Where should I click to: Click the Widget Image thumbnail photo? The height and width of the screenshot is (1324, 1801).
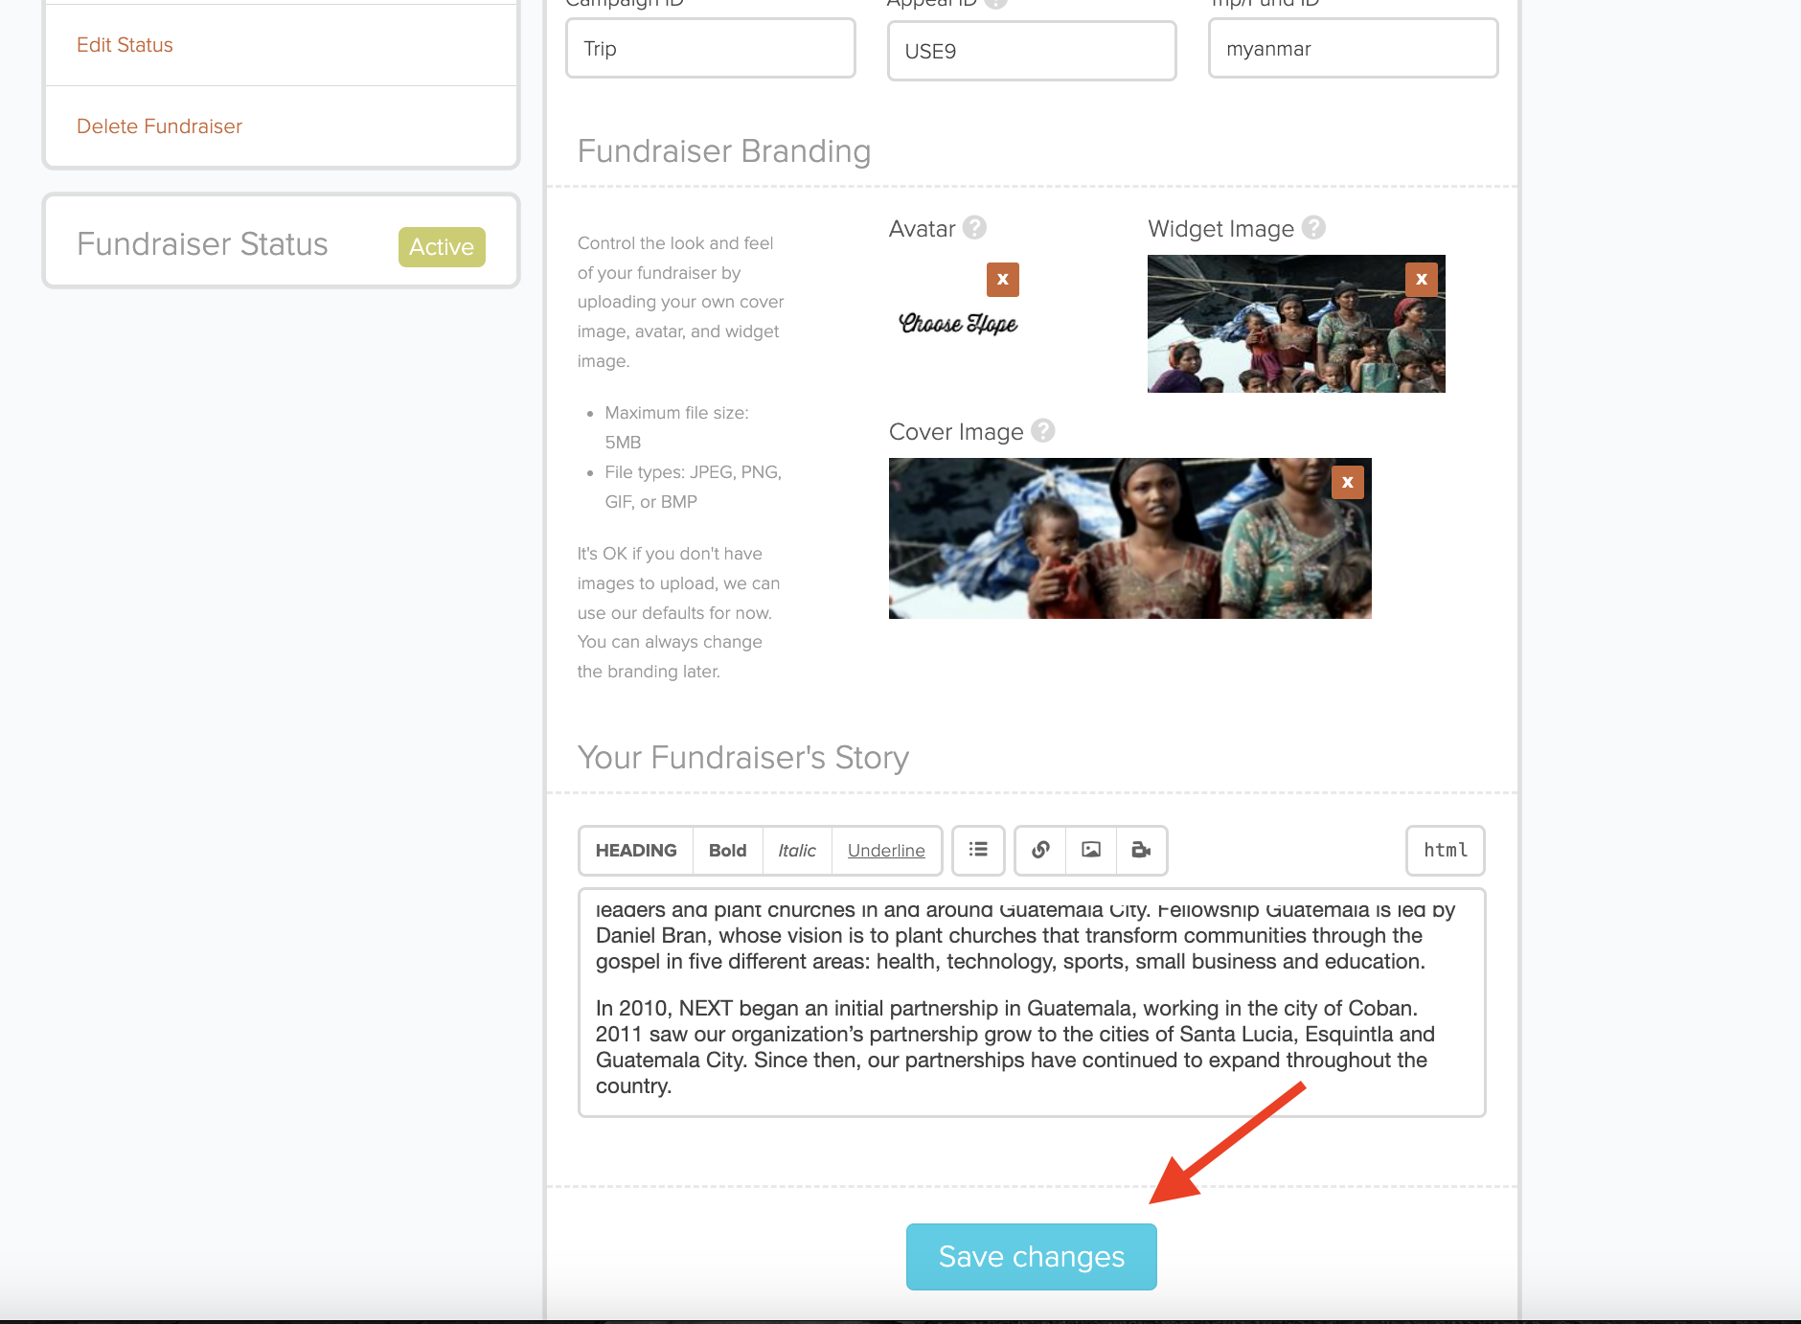[1296, 324]
